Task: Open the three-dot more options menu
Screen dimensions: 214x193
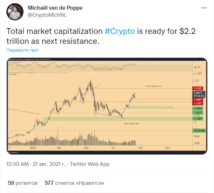Action: pyautogui.click(x=204, y=8)
